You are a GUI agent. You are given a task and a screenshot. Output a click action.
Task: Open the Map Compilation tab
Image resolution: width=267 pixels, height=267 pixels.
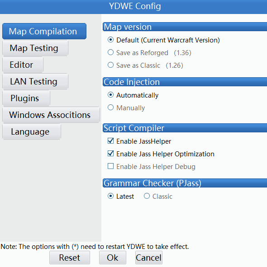(44, 31)
